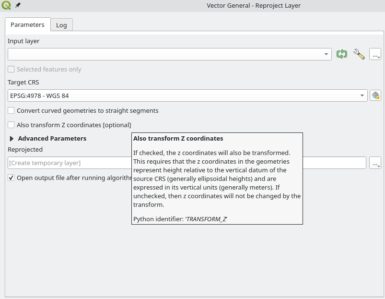Click the Reprojected output path field
Screen dimensions: 385x299
pos(67,163)
